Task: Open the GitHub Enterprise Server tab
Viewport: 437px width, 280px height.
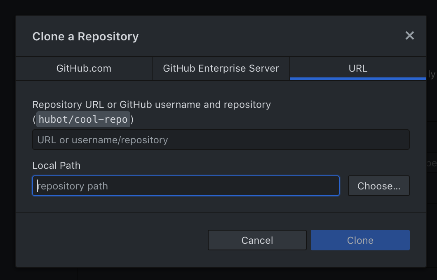Action: [221, 68]
